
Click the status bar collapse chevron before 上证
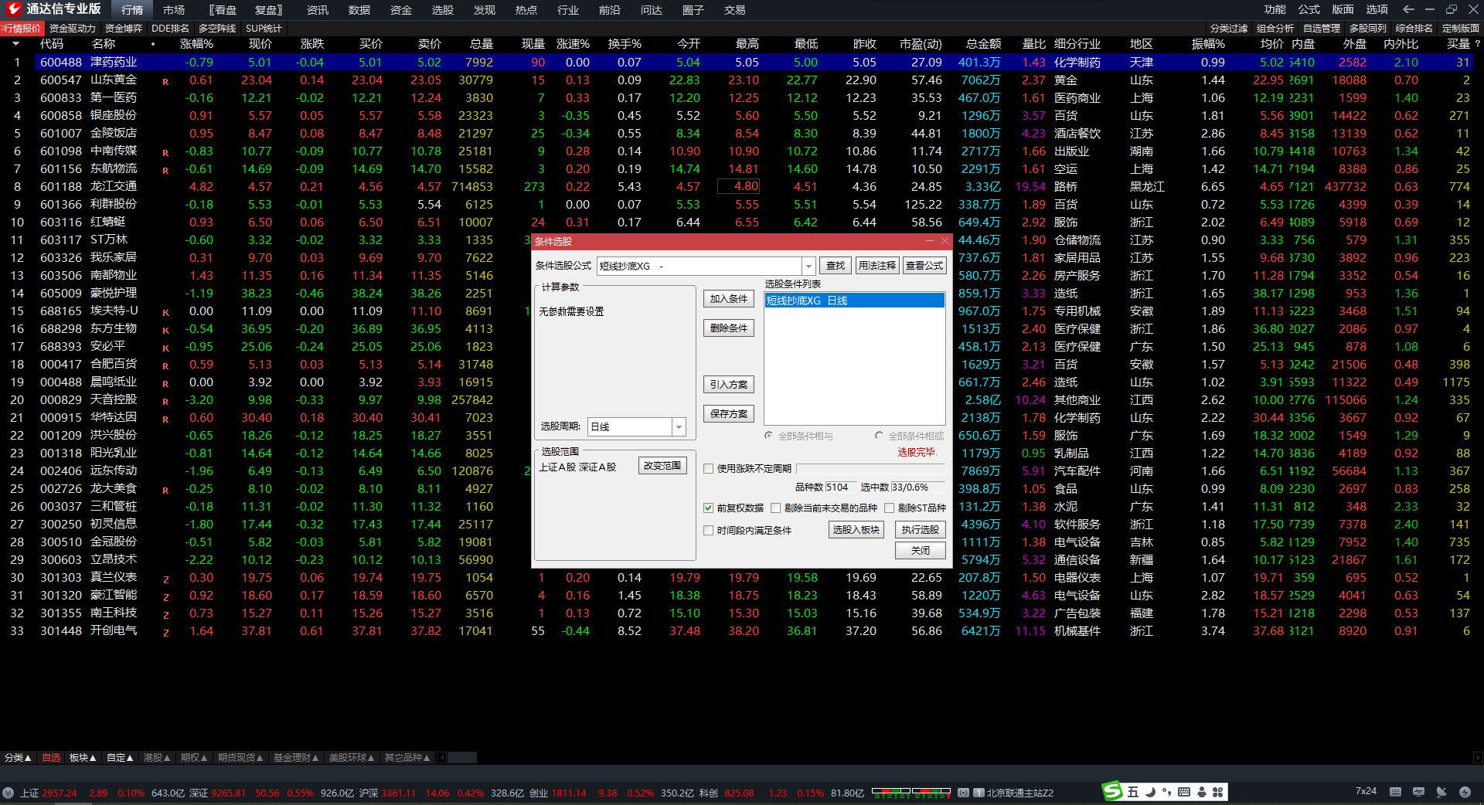(x=8, y=793)
